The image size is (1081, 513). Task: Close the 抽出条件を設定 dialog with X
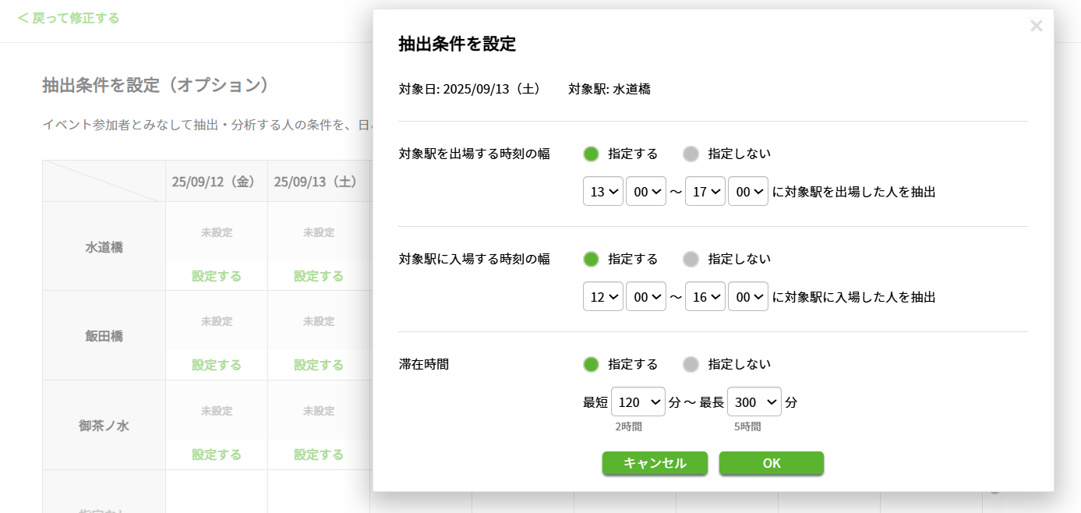pyautogui.click(x=1036, y=26)
